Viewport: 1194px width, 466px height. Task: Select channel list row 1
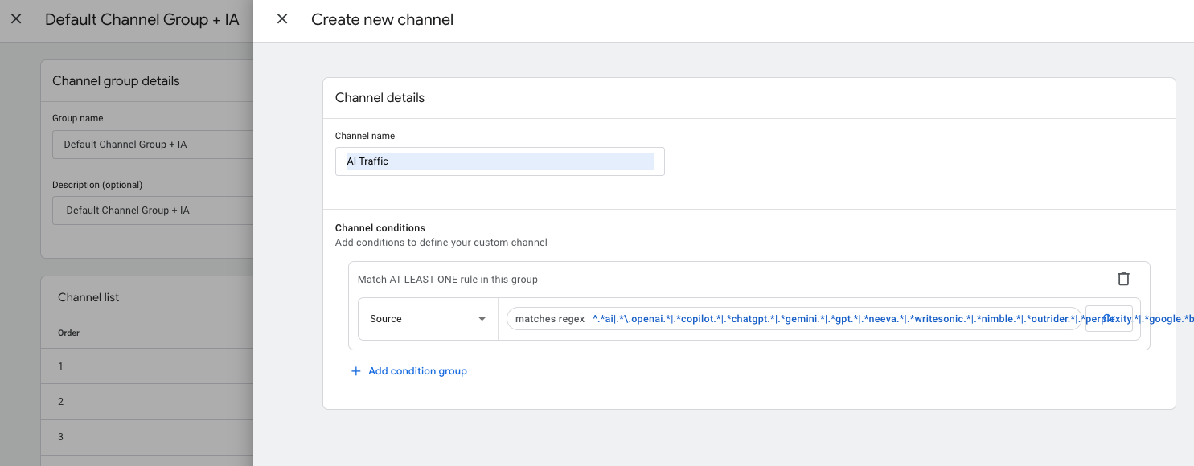click(x=147, y=366)
